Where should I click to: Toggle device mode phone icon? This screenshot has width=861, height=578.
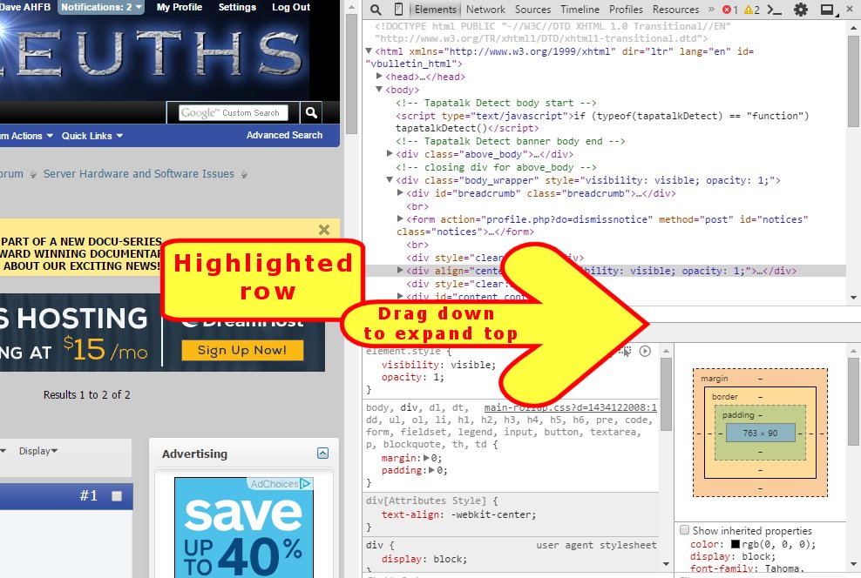point(398,10)
